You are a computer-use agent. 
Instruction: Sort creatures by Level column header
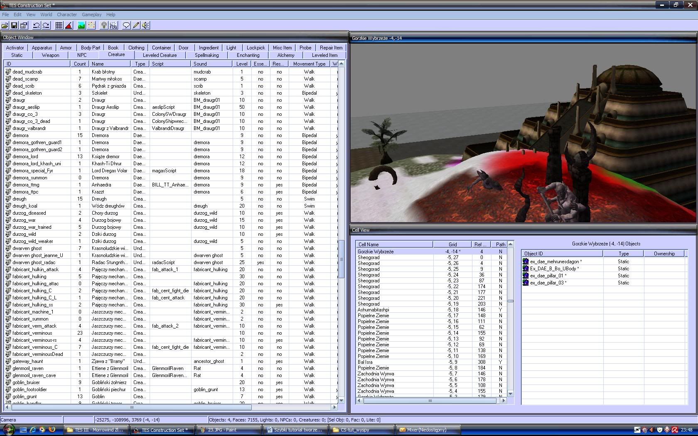(x=242, y=64)
